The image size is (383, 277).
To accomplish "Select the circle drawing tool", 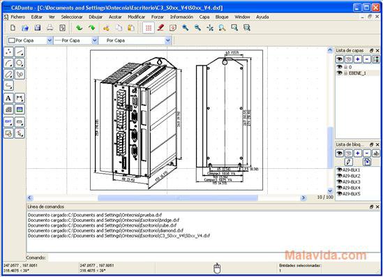I will click(x=20, y=63).
